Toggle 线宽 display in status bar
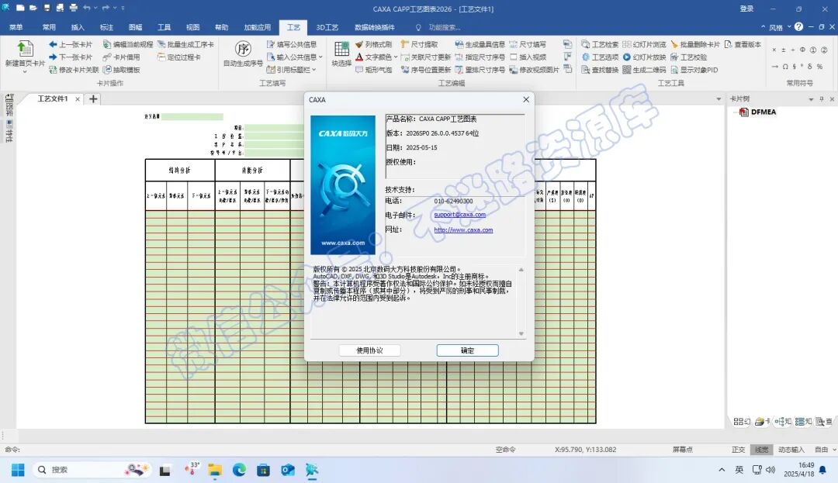Screen dimensions: 838x483 pos(762,450)
